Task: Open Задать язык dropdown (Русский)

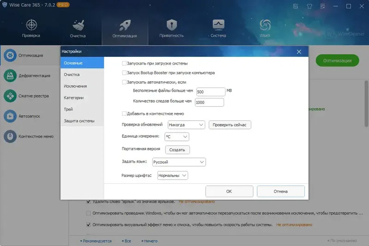Action: point(179,162)
